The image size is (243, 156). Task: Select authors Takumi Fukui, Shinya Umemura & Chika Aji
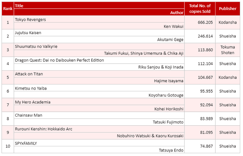point(144,53)
